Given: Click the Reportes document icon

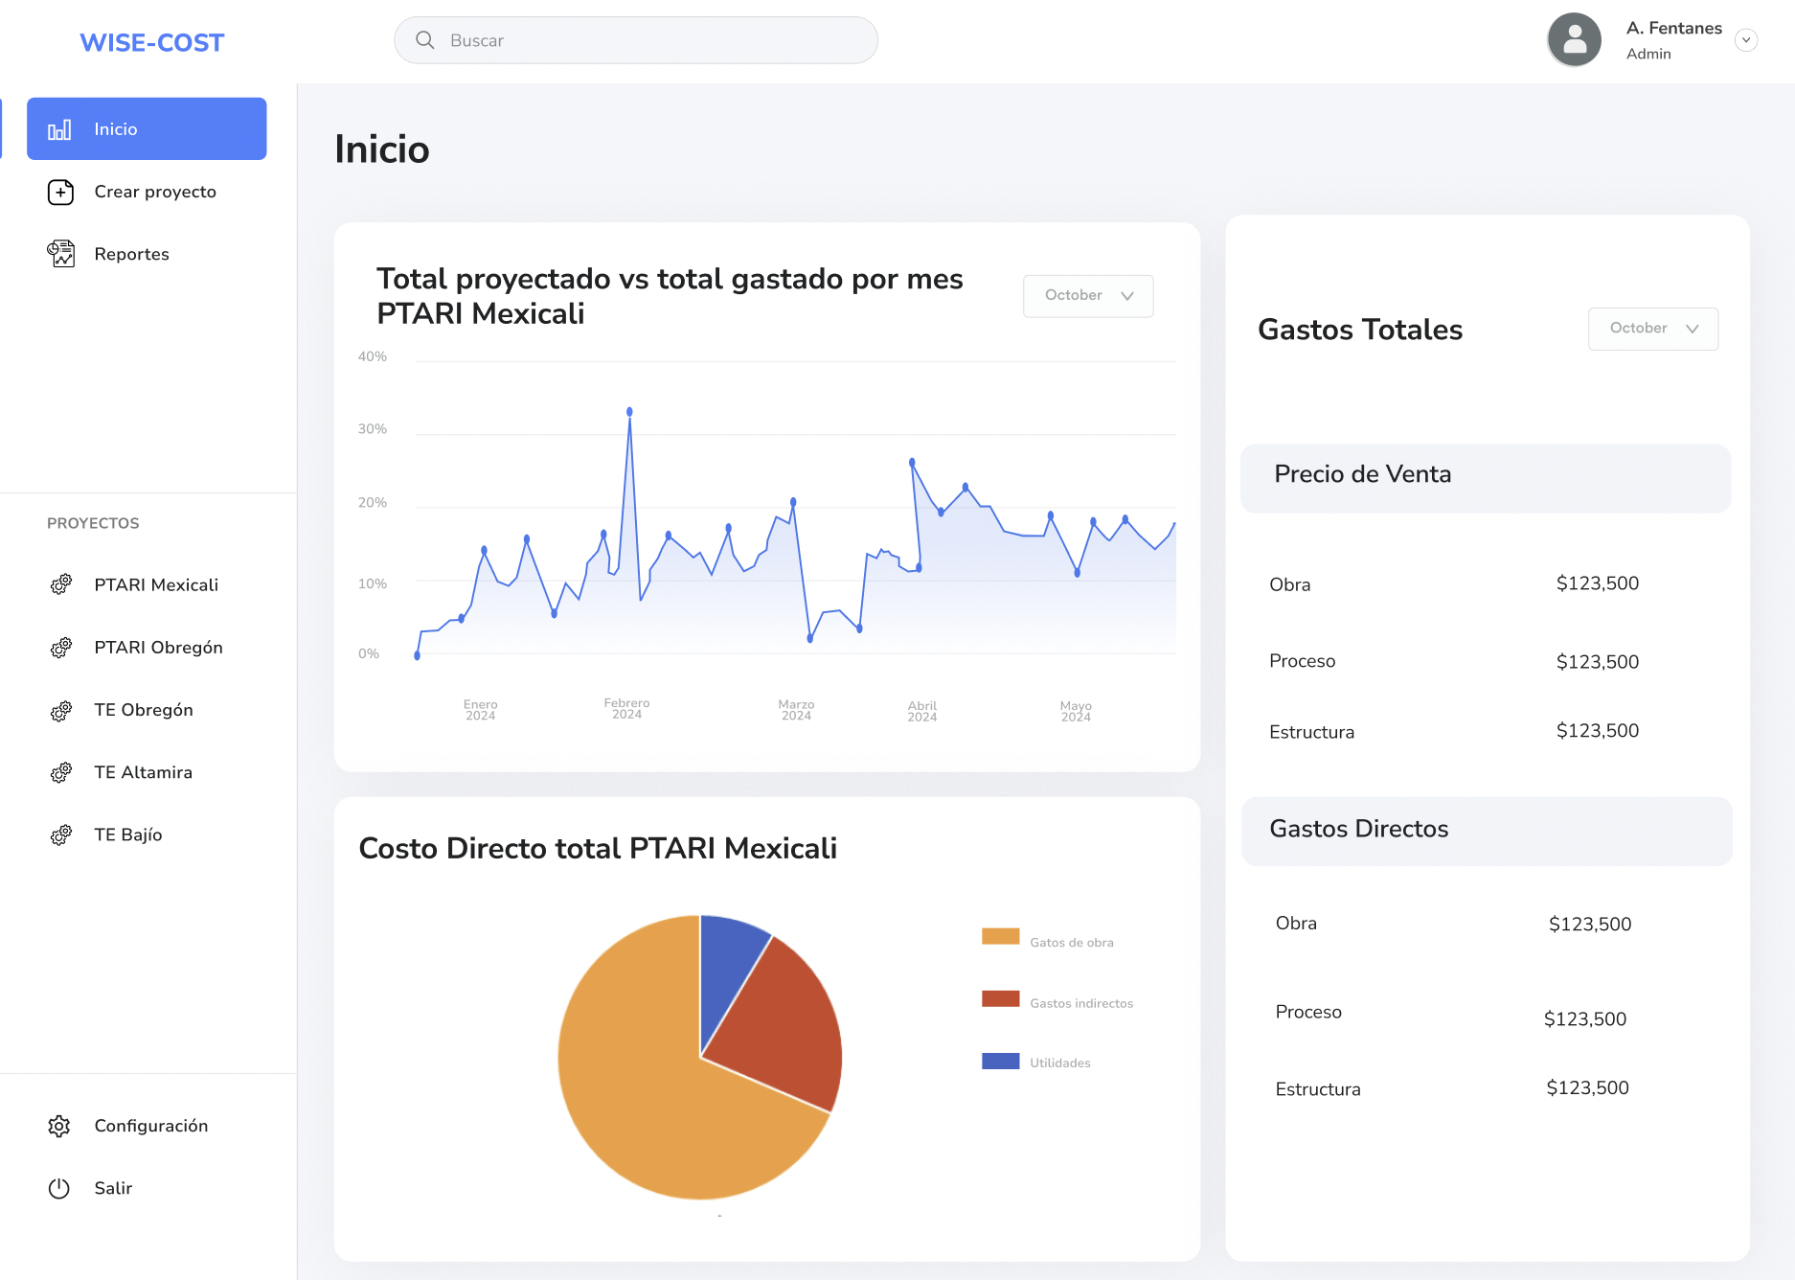Looking at the screenshot, I should tap(60, 254).
